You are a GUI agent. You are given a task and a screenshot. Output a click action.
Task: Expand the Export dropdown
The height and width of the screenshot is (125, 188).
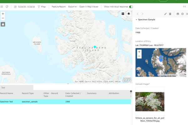72,7
